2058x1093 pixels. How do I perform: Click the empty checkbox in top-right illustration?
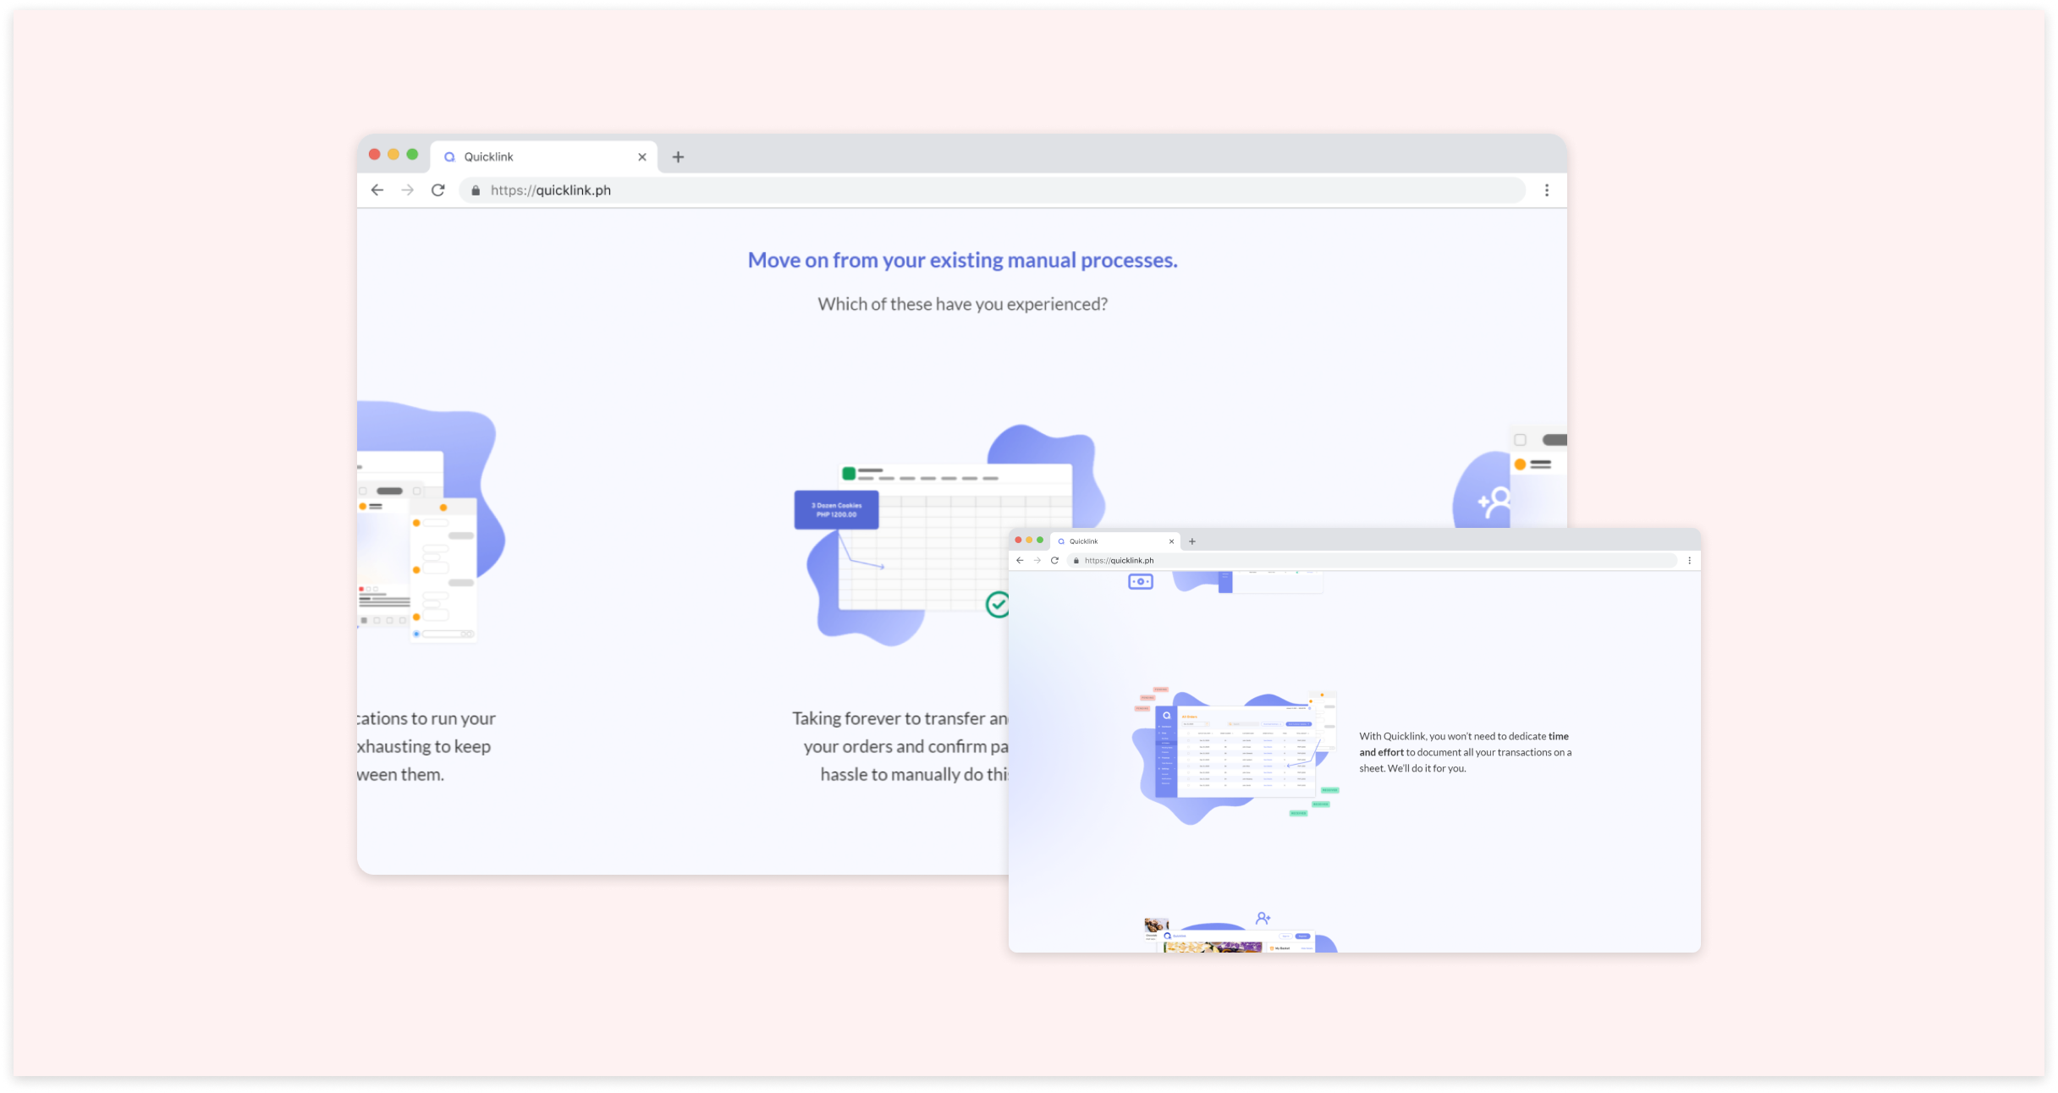coord(1520,440)
